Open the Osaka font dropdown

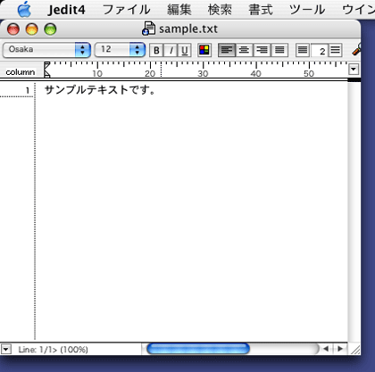coord(46,50)
